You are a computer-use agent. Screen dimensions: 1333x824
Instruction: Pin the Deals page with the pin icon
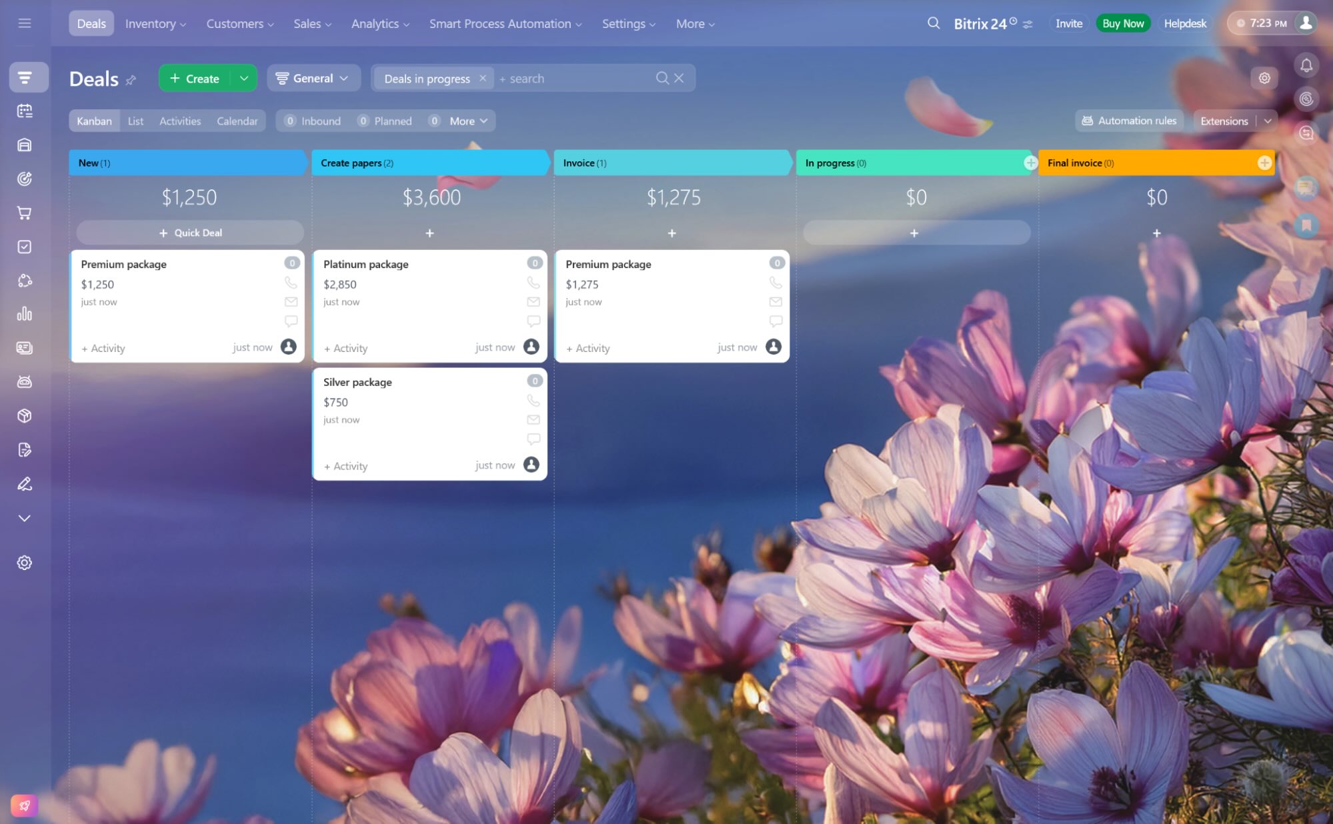pos(131,79)
